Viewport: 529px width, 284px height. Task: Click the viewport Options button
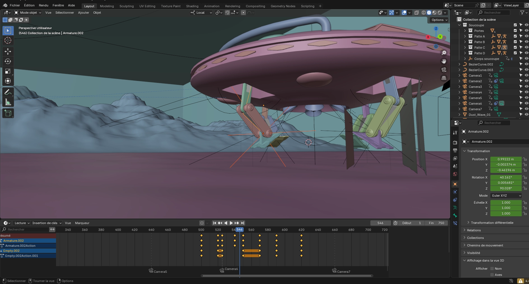[439, 20]
